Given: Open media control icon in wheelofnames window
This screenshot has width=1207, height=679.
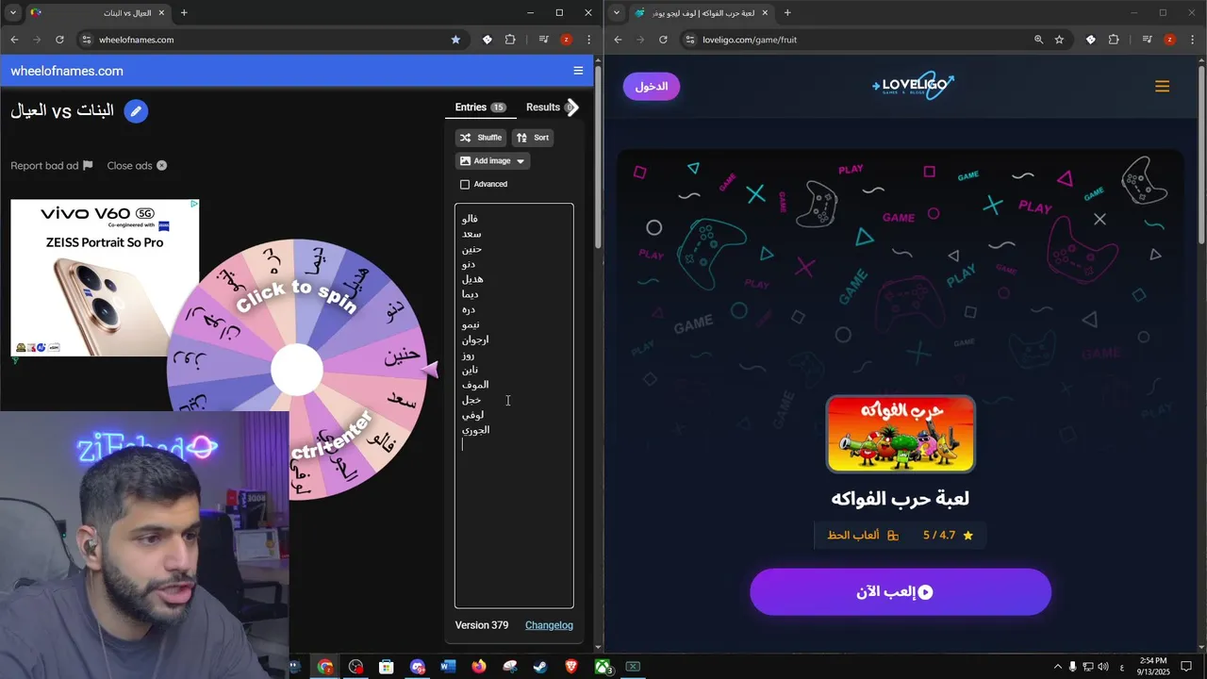Looking at the screenshot, I should click(543, 40).
